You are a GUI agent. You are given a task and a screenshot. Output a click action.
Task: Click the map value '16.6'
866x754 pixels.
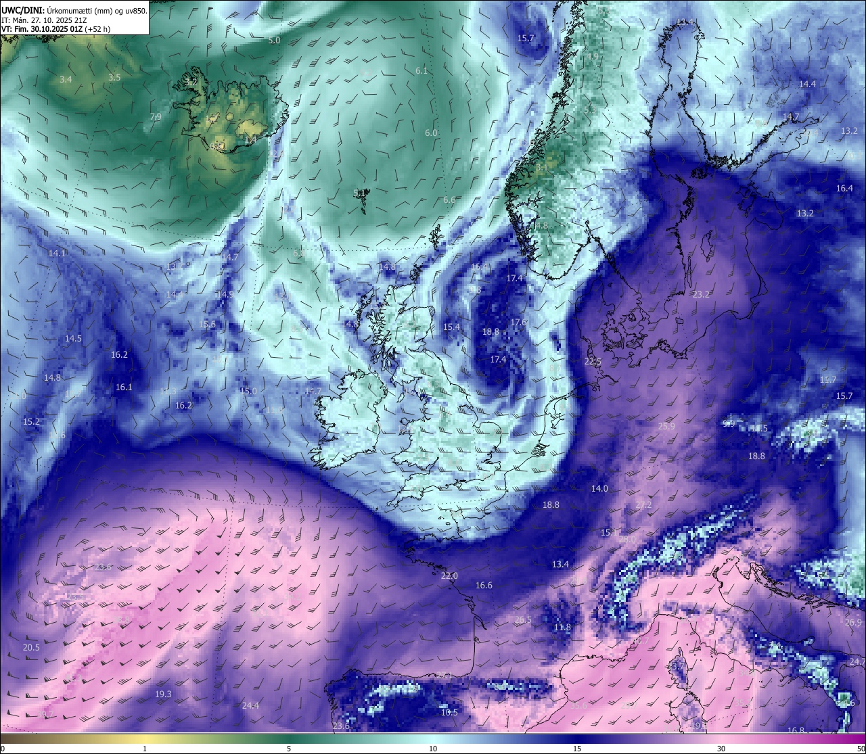coord(484,586)
